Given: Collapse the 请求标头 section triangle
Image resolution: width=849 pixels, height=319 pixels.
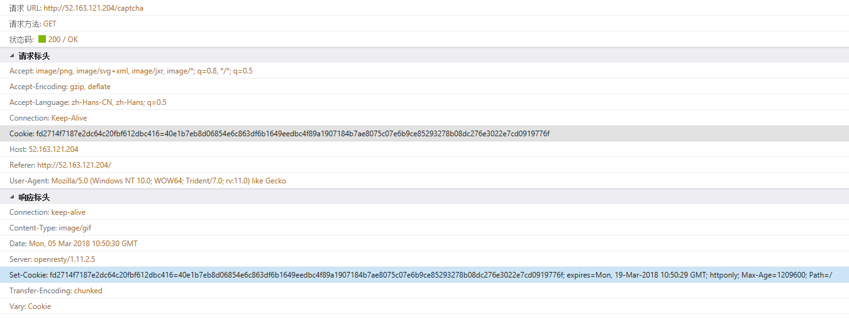Looking at the screenshot, I should [x=12, y=56].
